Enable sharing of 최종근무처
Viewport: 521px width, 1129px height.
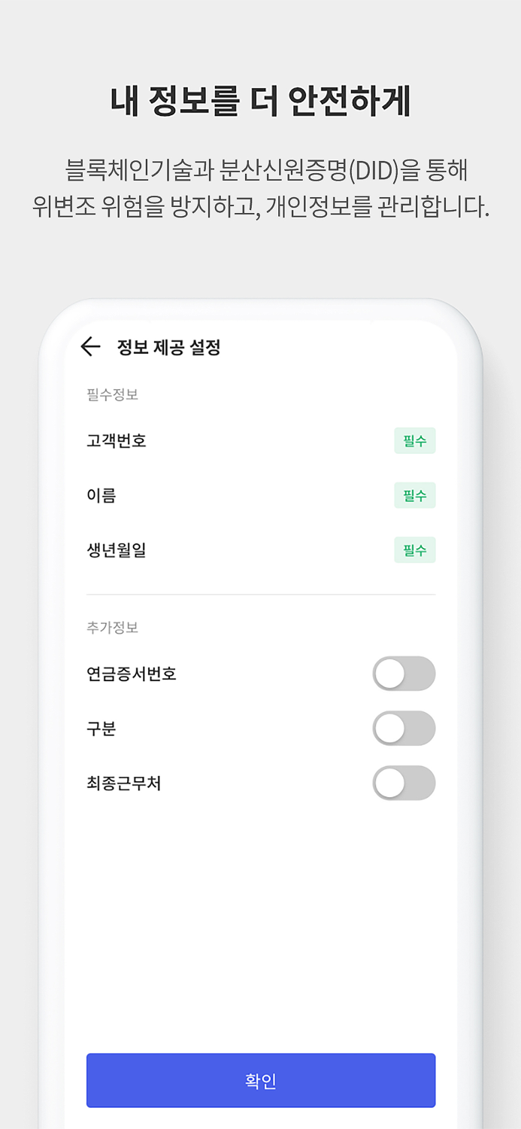404,783
